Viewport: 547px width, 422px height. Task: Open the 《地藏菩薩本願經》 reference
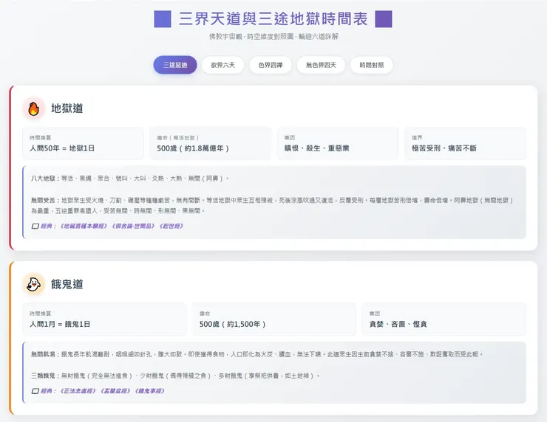coord(84,226)
